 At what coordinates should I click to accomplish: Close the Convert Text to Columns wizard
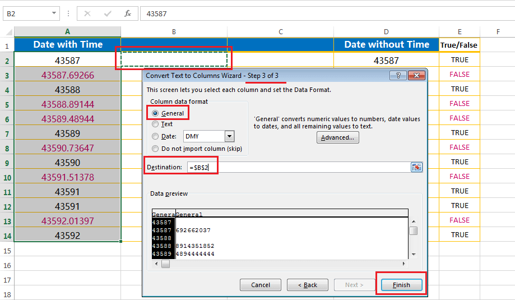coord(416,76)
